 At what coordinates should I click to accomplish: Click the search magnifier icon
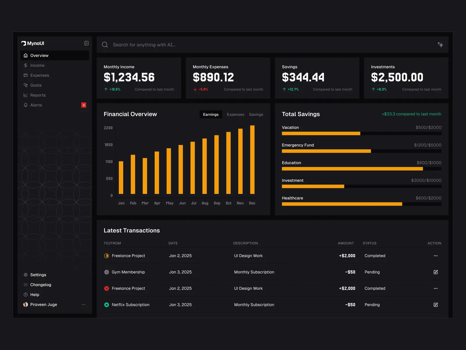click(105, 45)
